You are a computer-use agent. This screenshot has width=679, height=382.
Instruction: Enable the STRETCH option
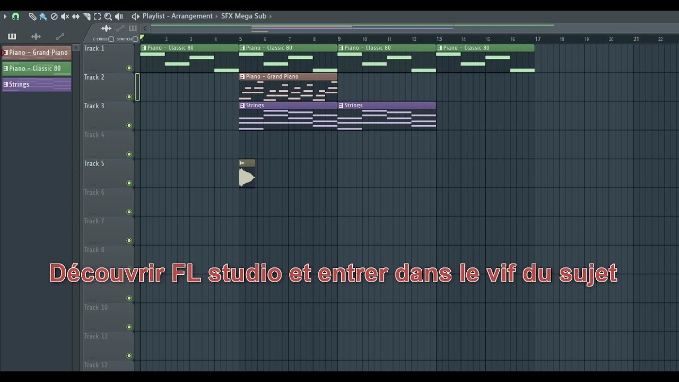pos(135,39)
